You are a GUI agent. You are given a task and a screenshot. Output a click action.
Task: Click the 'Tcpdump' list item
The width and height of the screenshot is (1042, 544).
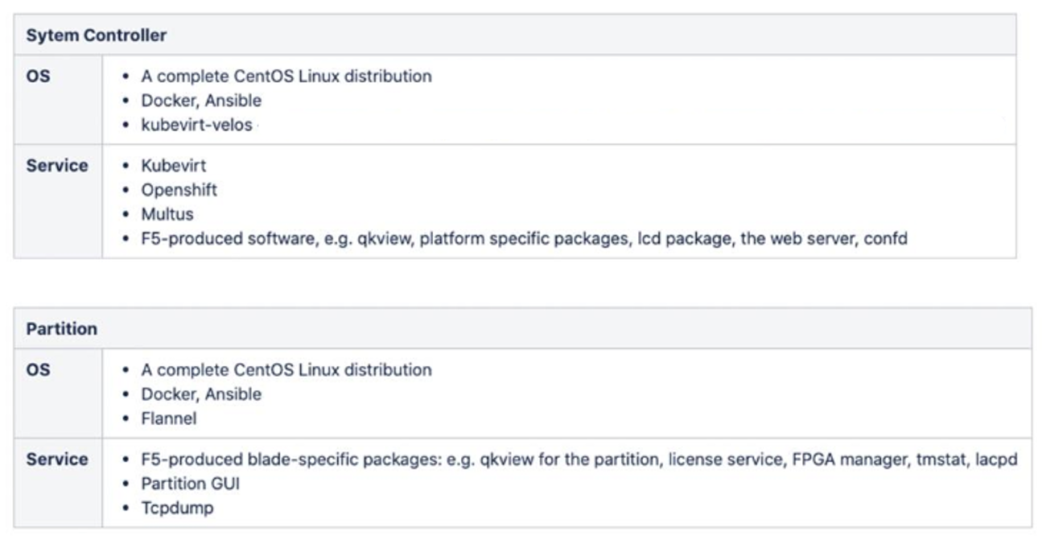(x=178, y=509)
